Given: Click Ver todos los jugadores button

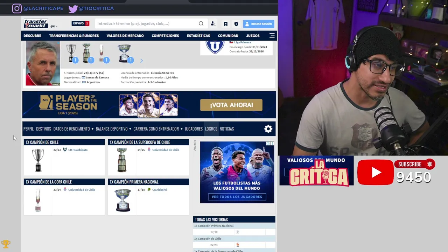Looking at the screenshot, I should 237,197.
